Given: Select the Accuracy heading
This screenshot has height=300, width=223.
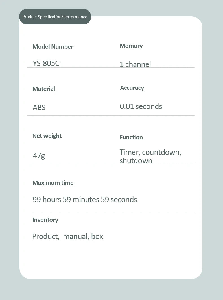Looking at the screenshot, I should (132, 88).
